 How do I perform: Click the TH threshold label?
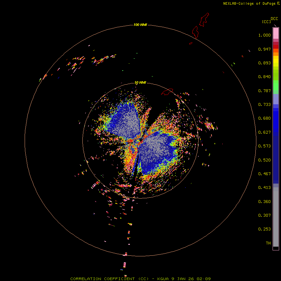point(268,243)
